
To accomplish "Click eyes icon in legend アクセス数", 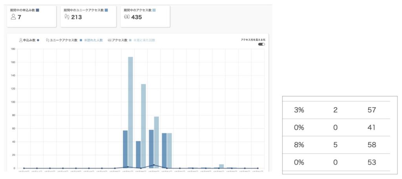I will click(110, 40).
